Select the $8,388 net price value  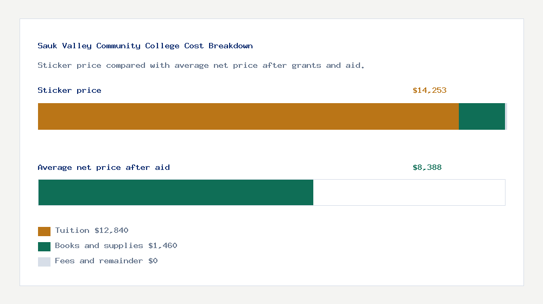(427, 168)
